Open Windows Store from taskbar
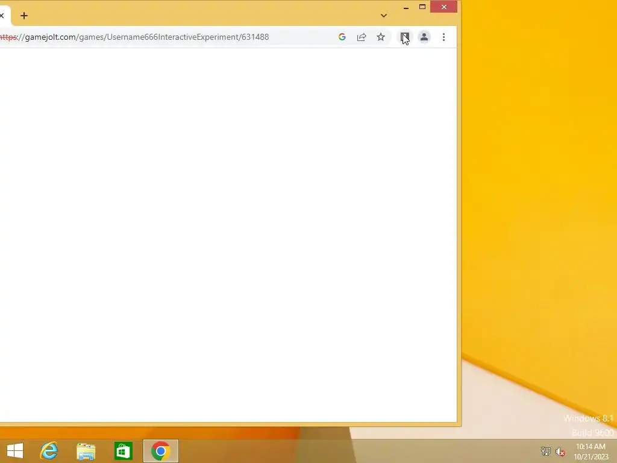 click(123, 451)
